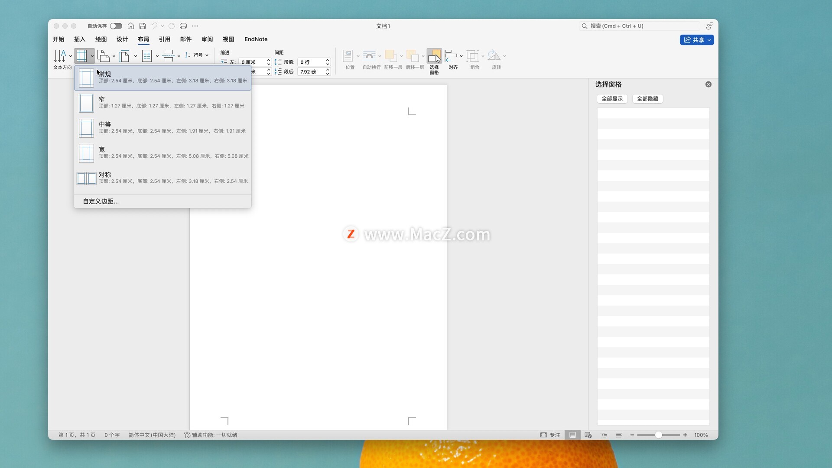Click the 自动换行 wrap text icon
Image resolution: width=832 pixels, height=468 pixels.
(369, 55)
